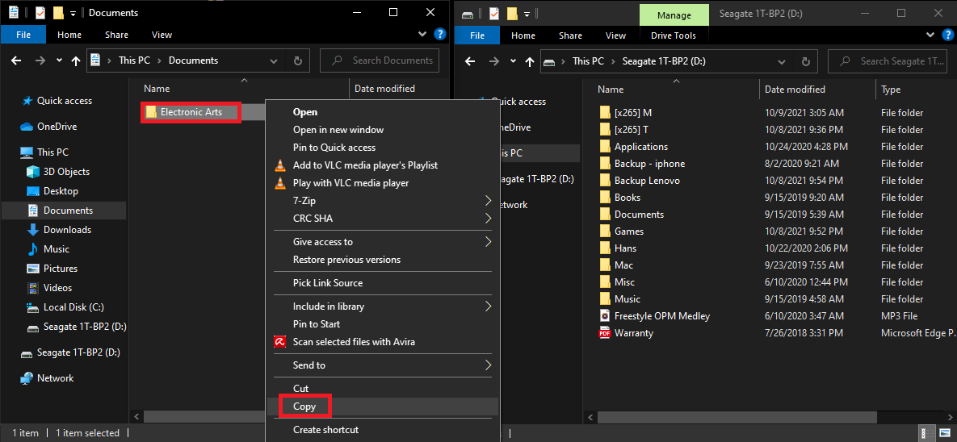
Task: Open address bar dropdown in Seagate window
Action: [782, 61]
